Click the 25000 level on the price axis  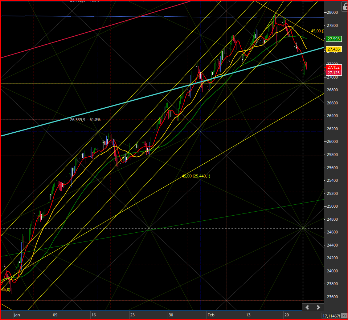pos(332,207)
